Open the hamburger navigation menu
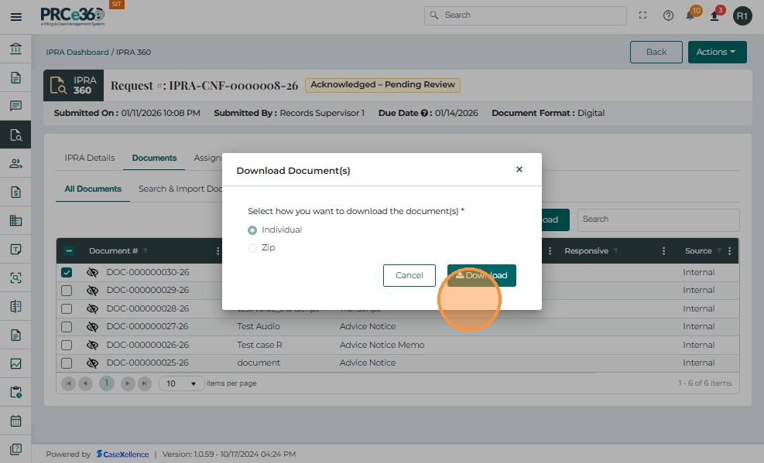764x463 pixels. 16,17
